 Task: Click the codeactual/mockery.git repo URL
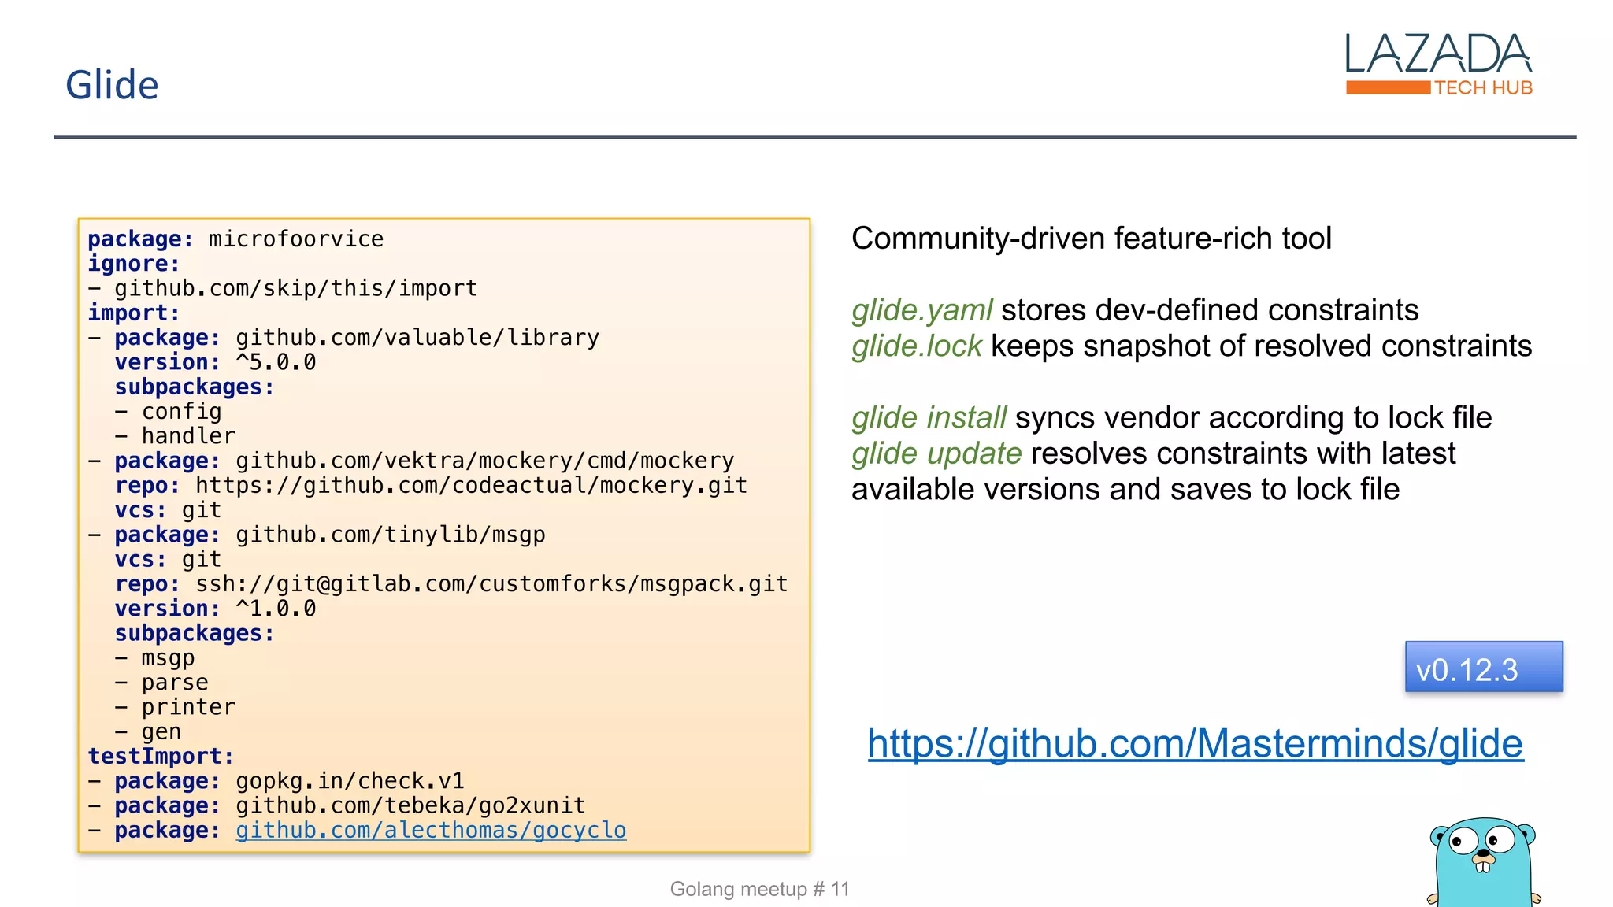tap(471, 485)
